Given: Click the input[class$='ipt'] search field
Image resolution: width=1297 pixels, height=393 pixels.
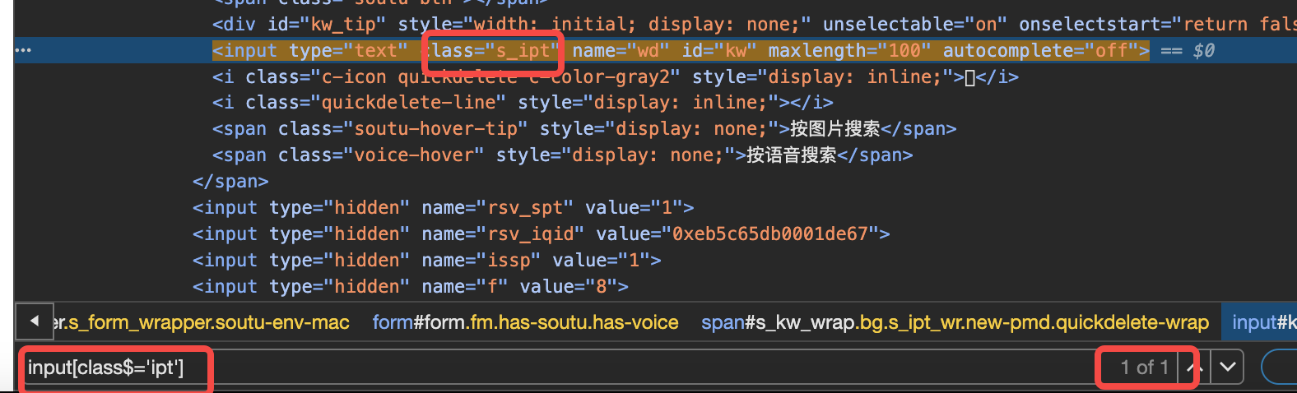Looking at the screenshot, I should pyautogui.click(x=560, y=368).
